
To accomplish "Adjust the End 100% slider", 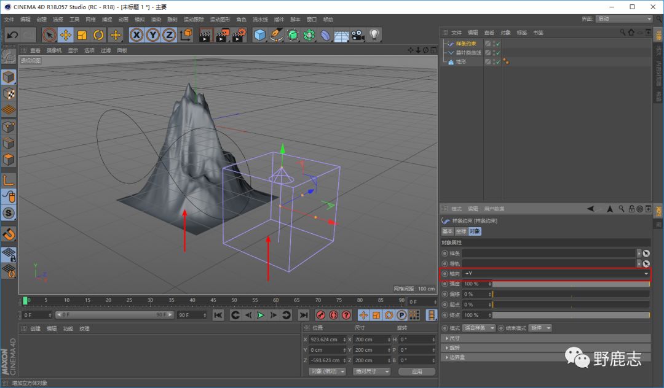I will coord(571,315).
